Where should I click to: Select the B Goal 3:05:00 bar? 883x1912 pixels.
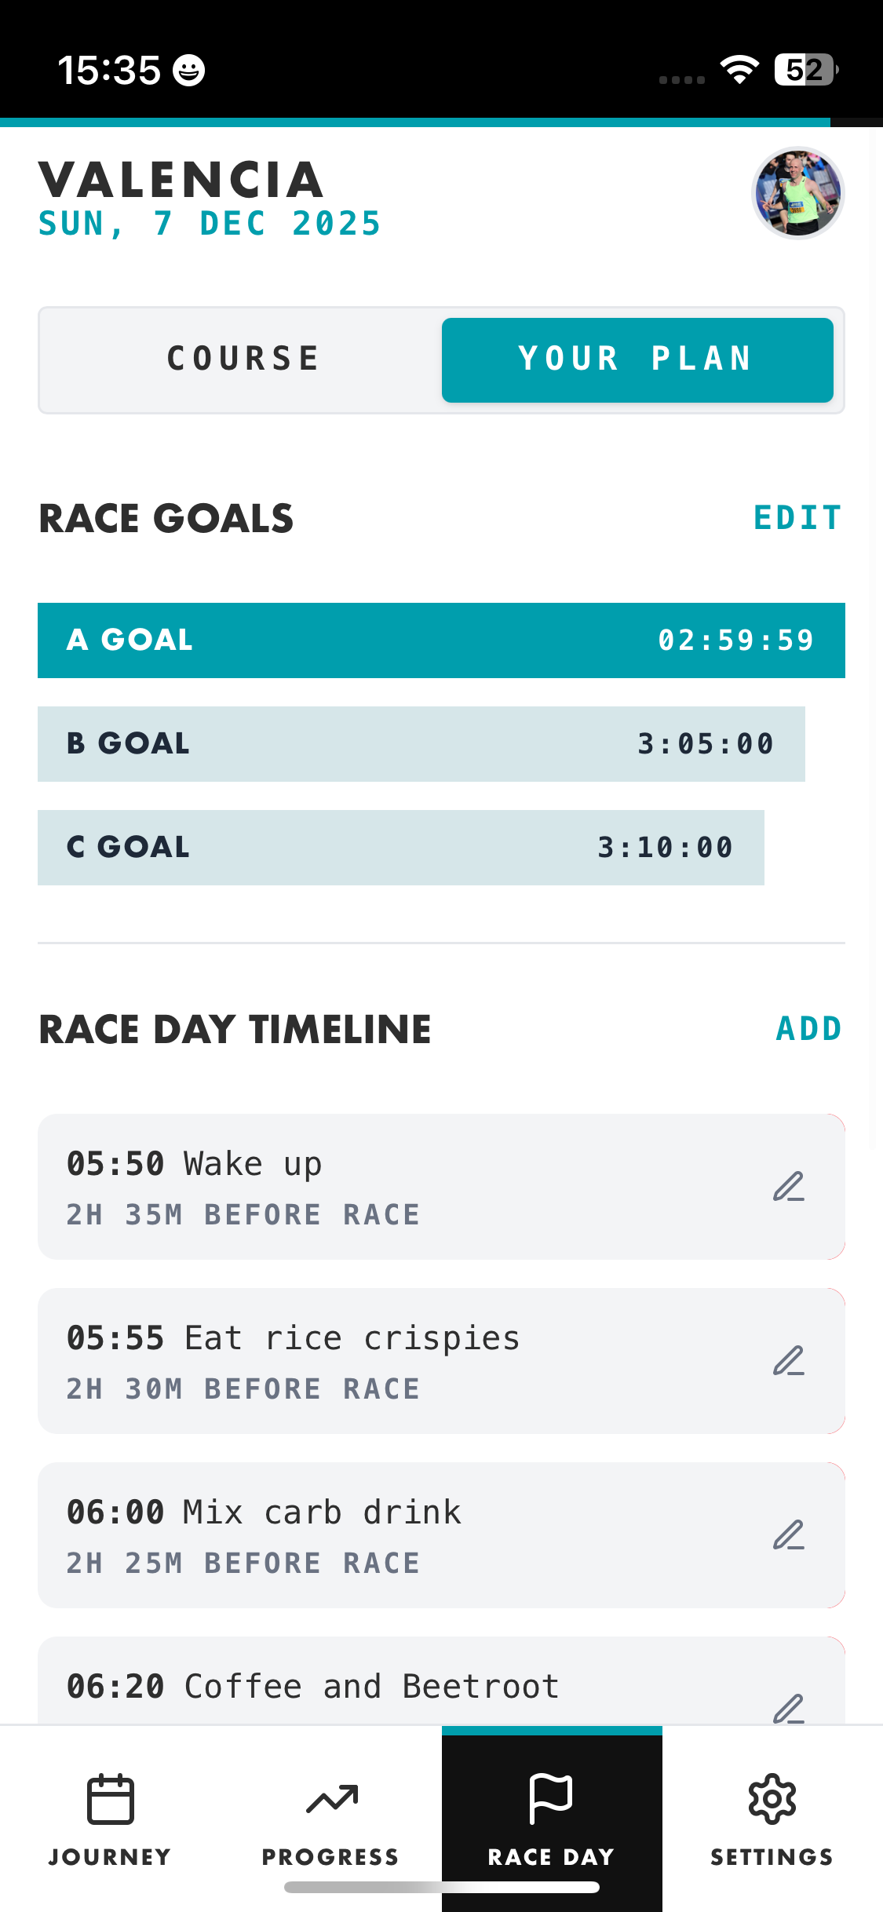pyautogui.click(x=421, y=744)
